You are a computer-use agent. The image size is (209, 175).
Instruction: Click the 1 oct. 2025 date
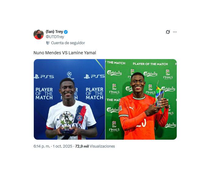point(62,146)
